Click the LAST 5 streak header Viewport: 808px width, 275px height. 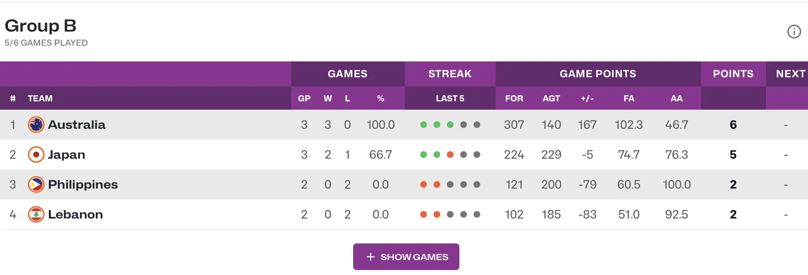(x=450, y=98)
